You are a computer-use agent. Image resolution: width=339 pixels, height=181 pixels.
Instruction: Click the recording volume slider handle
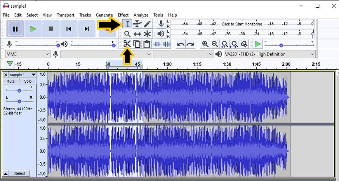pos(58,45)
